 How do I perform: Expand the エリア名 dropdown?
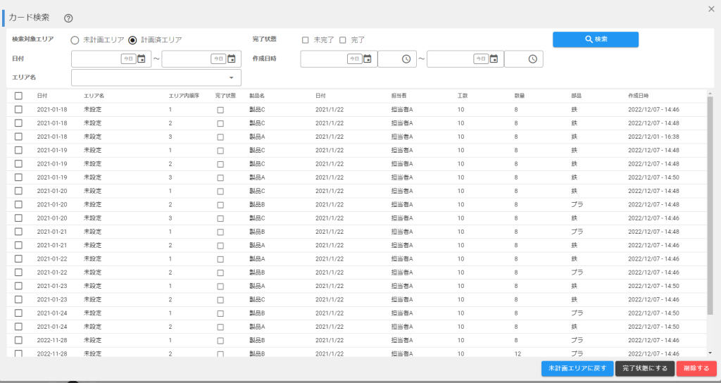pos(232,77)
